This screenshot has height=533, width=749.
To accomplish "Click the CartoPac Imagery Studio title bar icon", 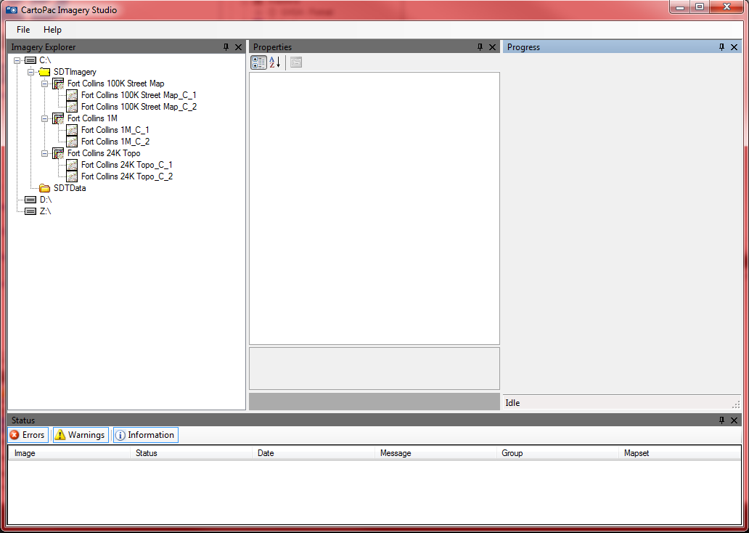I will tap(12, 9).
